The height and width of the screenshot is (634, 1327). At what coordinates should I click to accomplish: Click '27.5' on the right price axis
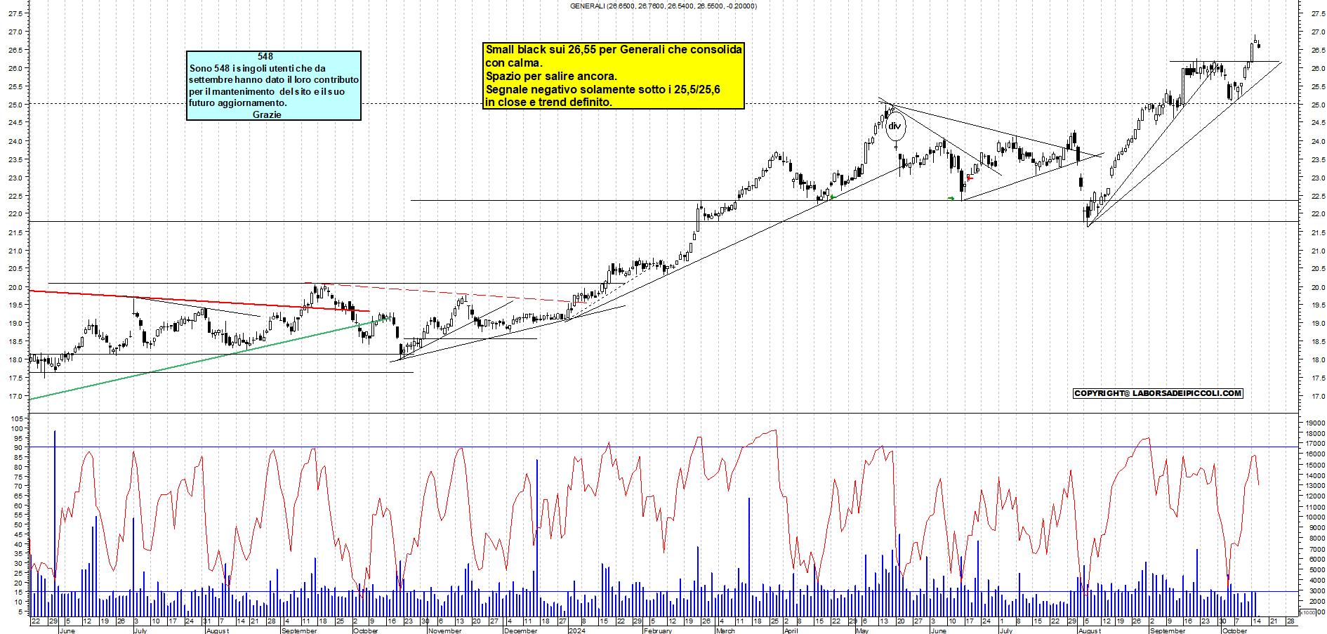coord(1317,13)
